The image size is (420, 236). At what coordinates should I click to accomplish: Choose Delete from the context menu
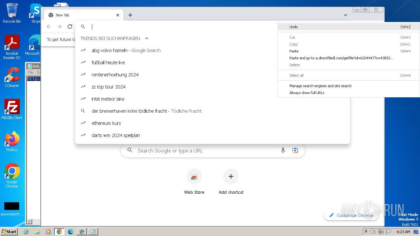[x=349, y=65]
